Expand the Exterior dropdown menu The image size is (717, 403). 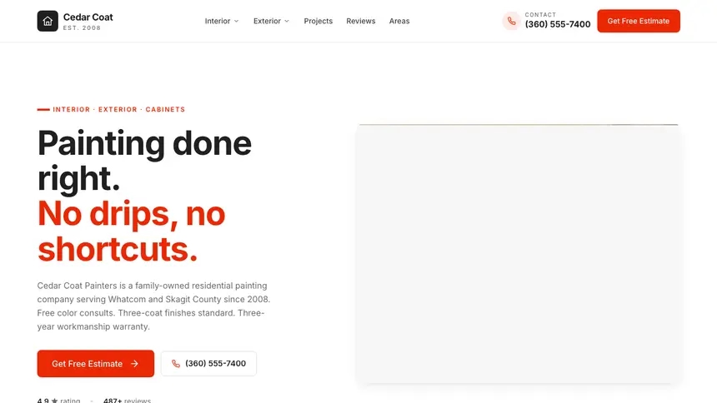(272, 21)
